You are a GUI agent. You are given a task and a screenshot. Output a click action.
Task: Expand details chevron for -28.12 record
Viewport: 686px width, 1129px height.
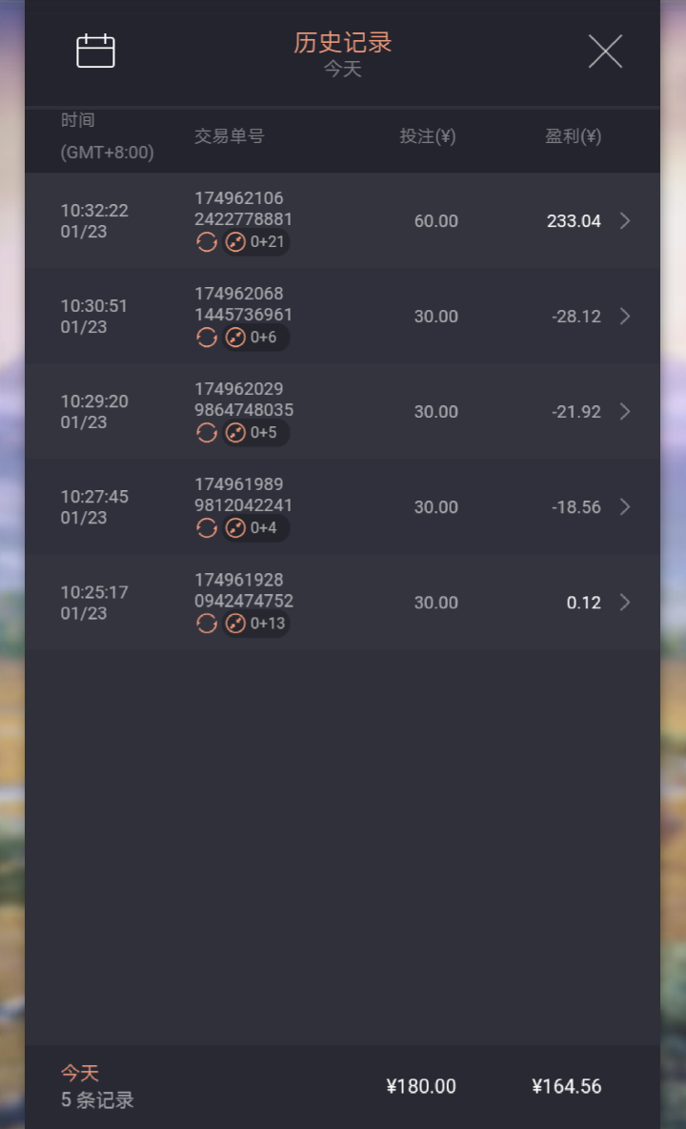click(625, 316)
